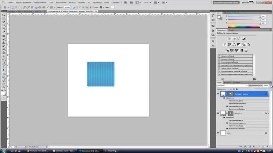The height and width of the screenshot is (153, 273).
Task: Toggle gradient overlay effect on Фигура 1
Action: 227,123
